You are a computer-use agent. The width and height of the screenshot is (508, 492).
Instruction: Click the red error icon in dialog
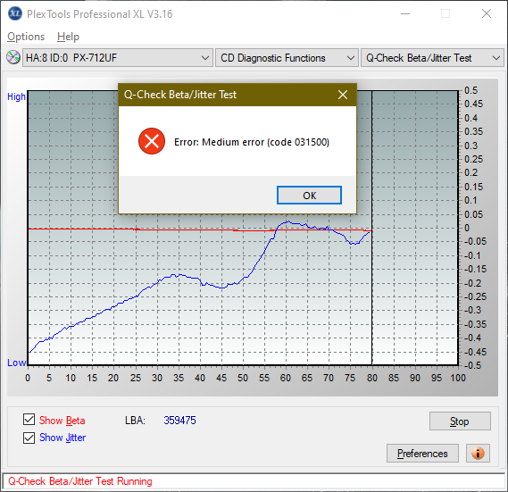click(152, 141)
